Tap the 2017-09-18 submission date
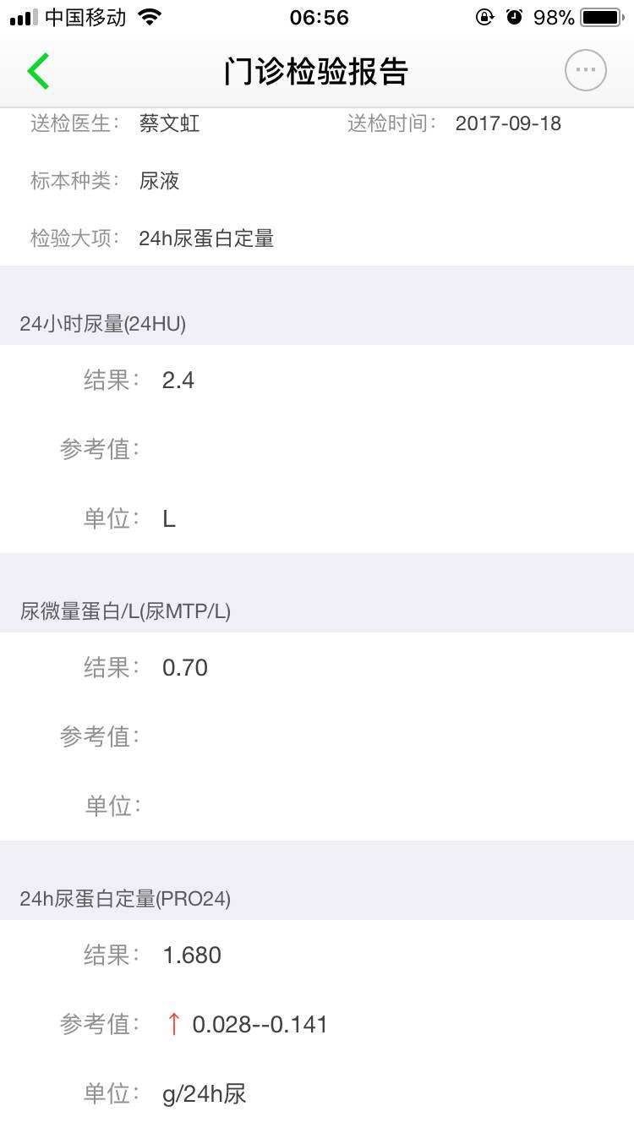 [508, 123]
